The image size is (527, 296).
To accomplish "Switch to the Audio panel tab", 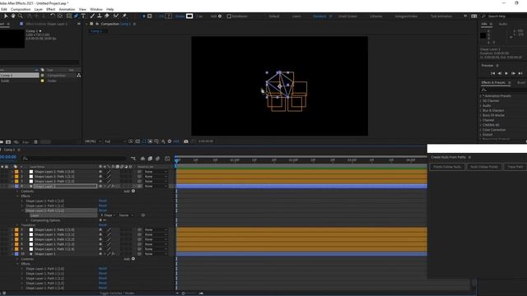I will coord(503,24).
